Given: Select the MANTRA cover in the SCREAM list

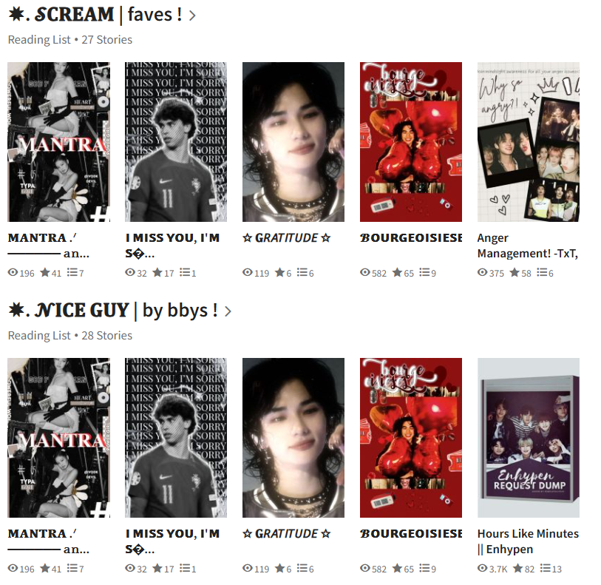Looking at the screenshot, I should click(58, 142).
